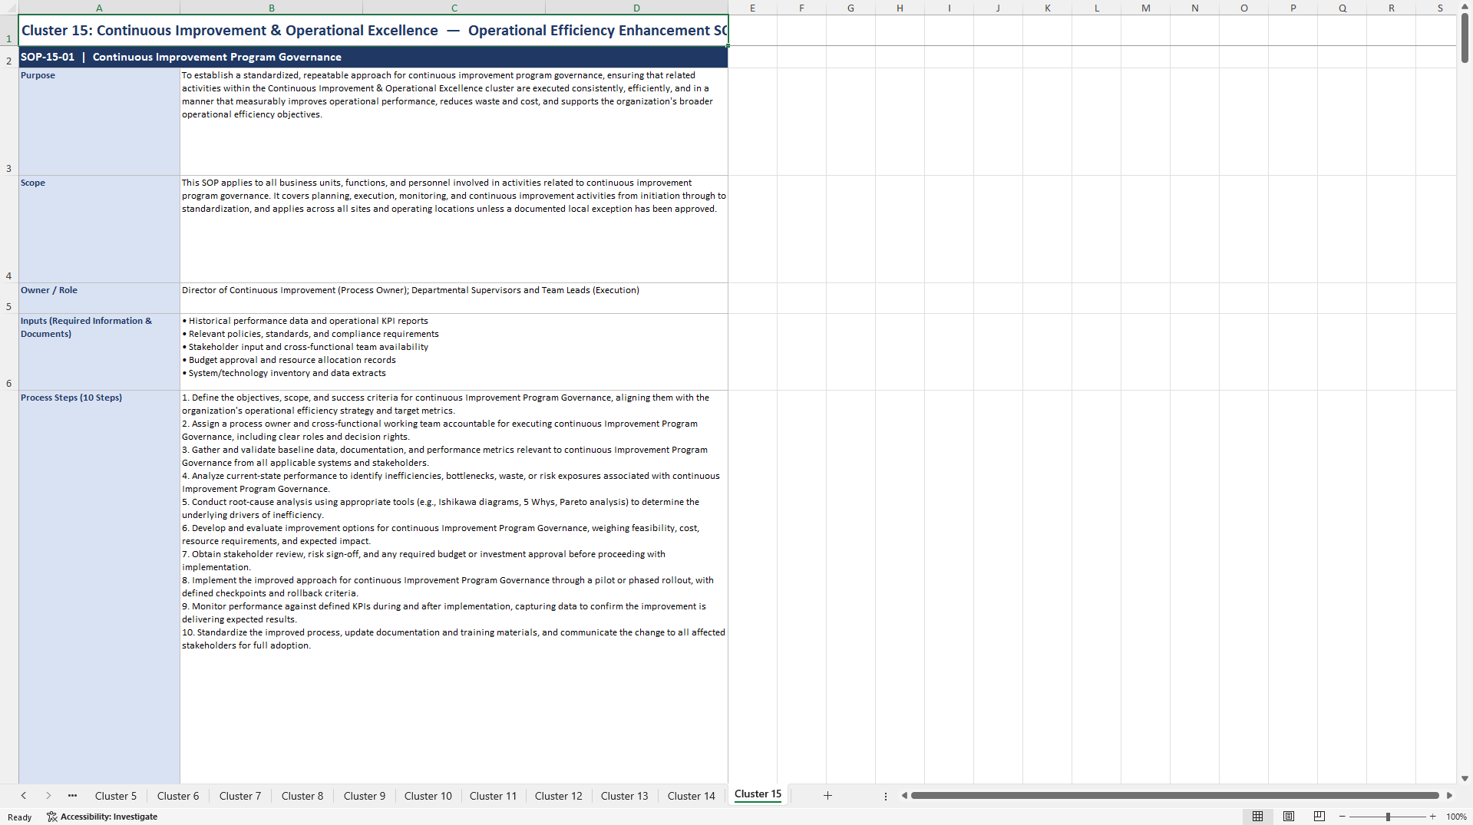The width and height of the screenshot is (1473, 825).
Task: Click the zoom slider handle
Action: click(1388, 817)
